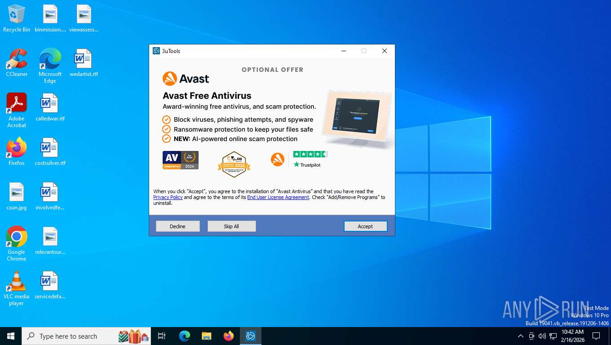Click the Avast logo in the offer
Screen dimensions: 611x345
186,79
